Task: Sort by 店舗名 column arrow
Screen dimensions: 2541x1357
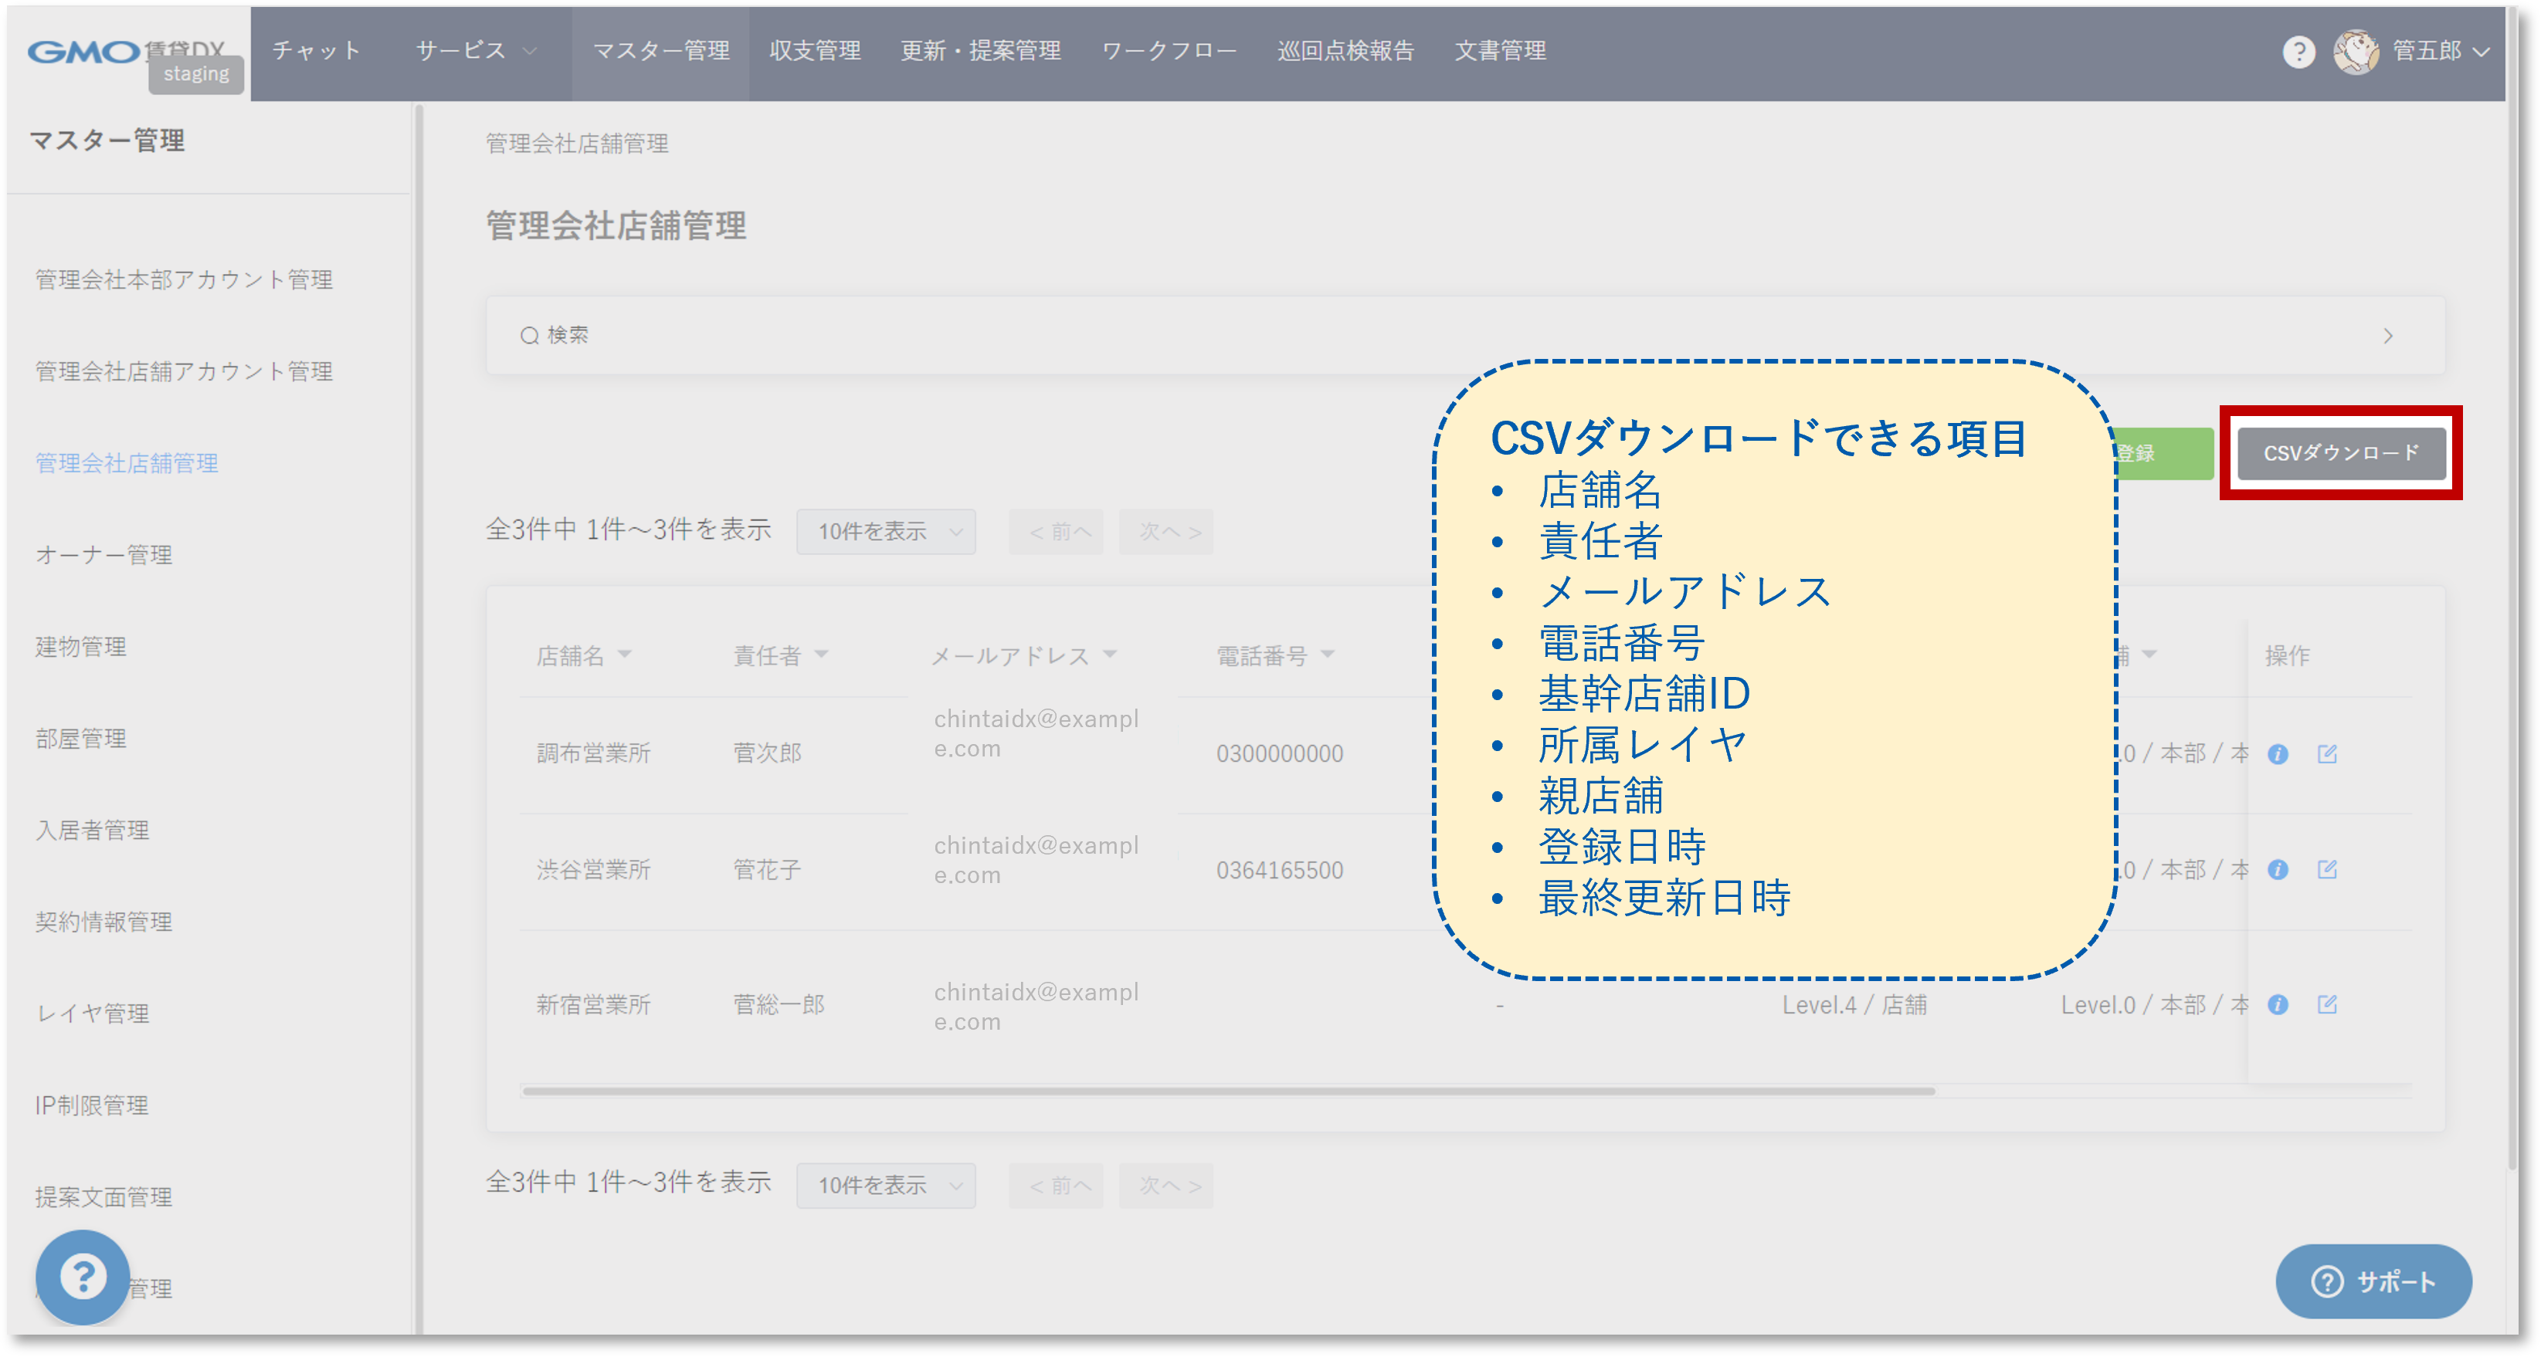Action: [x=624, y=654]
